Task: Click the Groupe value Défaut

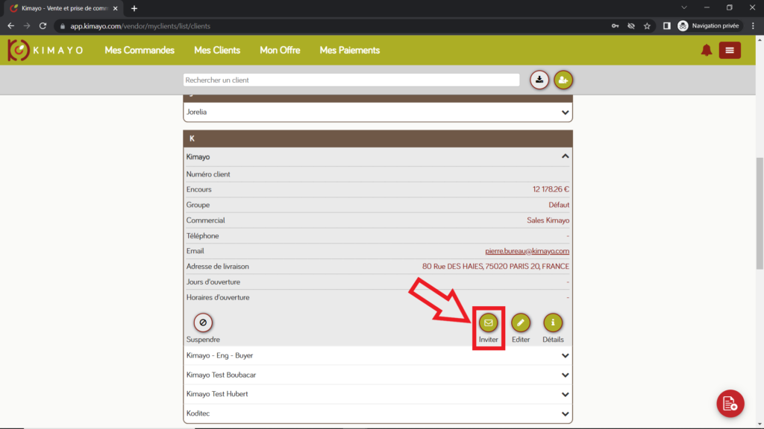Action: pos(558,205)
